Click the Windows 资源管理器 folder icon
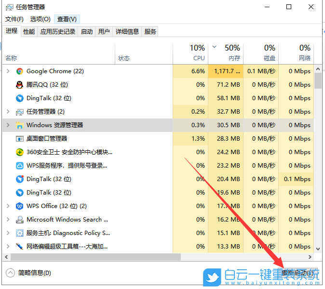The image size is (325, 289). (x=20, y=125)
